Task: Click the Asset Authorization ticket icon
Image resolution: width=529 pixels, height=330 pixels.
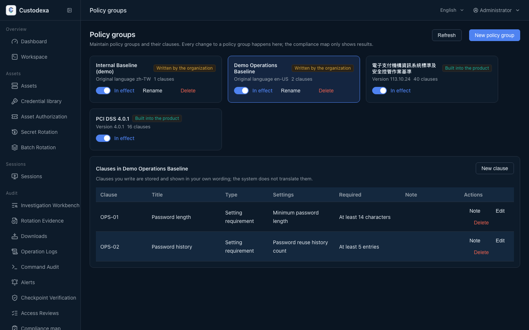Action: 15,117
